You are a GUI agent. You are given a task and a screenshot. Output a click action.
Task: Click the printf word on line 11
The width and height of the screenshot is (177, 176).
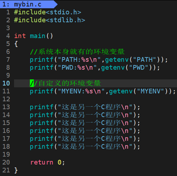coord(42,91)
